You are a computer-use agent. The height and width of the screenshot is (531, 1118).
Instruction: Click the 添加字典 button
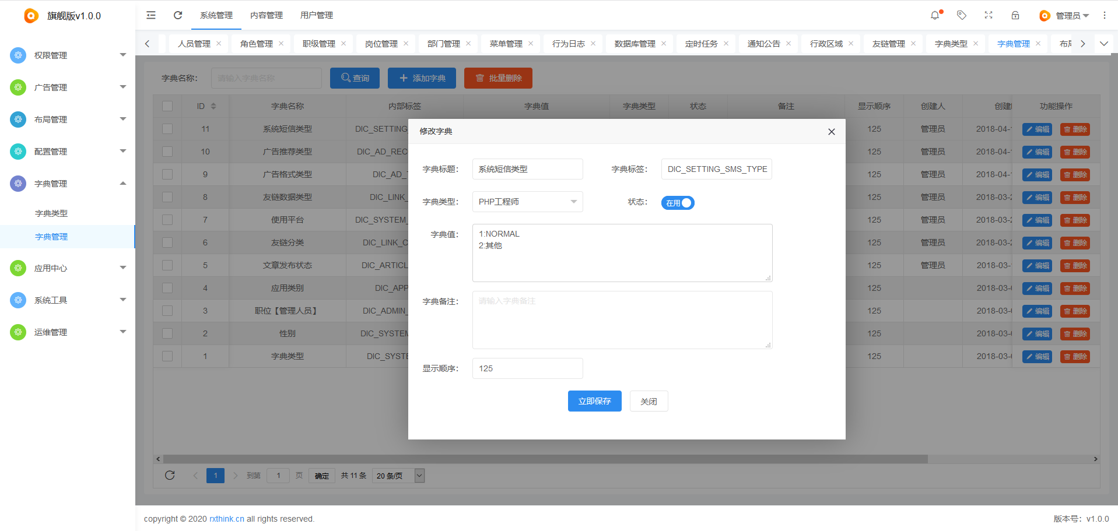click(x=422, y=78)
